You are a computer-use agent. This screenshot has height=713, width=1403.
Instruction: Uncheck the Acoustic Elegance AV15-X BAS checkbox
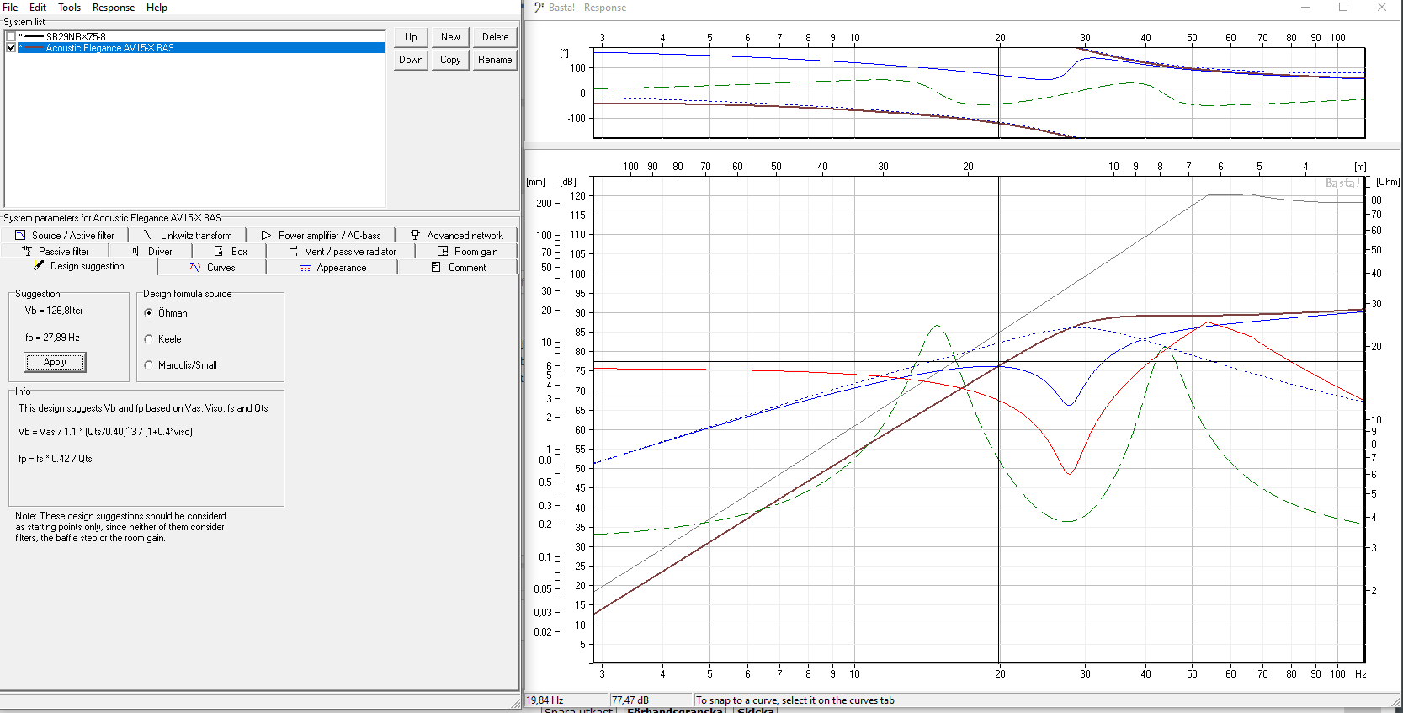11,48
